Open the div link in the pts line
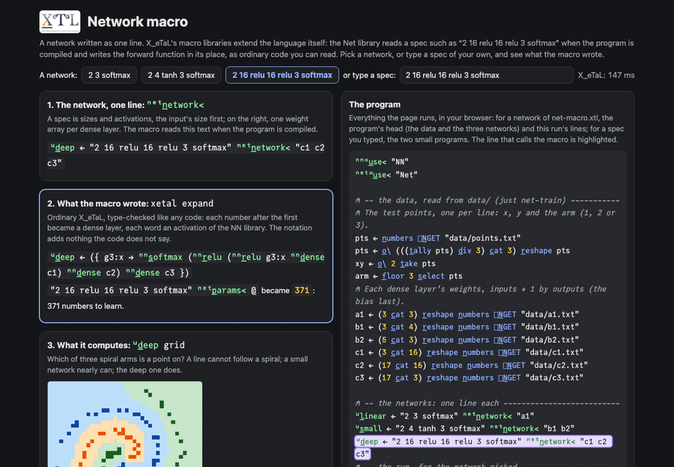The image size is (674, 467). pos(464,250)
